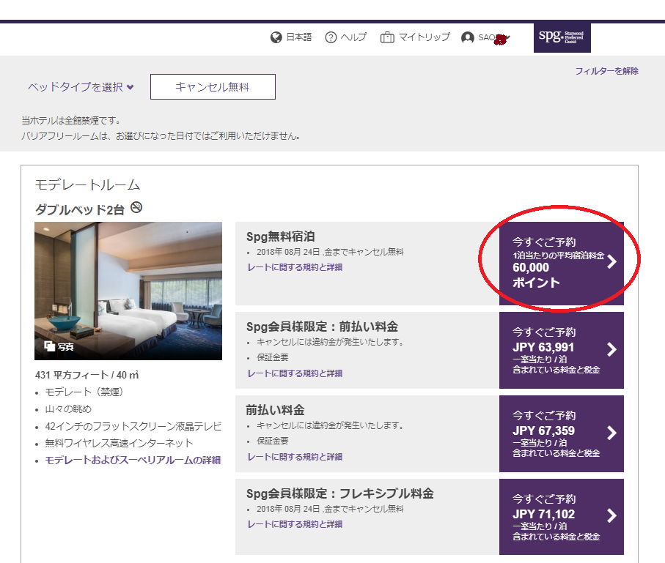
Task: Open rate terms under Spg会員様限定:フレキシブル料金
Action: click(295, 524)
